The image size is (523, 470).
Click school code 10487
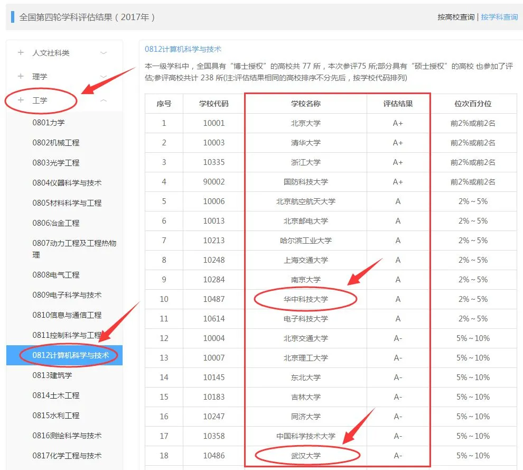(x=214, y=299)
